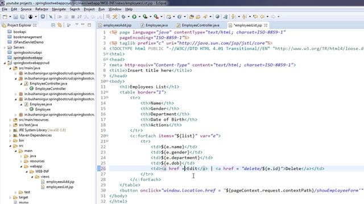
Task: Select employeesAdd.jsp in Project Explorer
Action: [x=60, y=182]
